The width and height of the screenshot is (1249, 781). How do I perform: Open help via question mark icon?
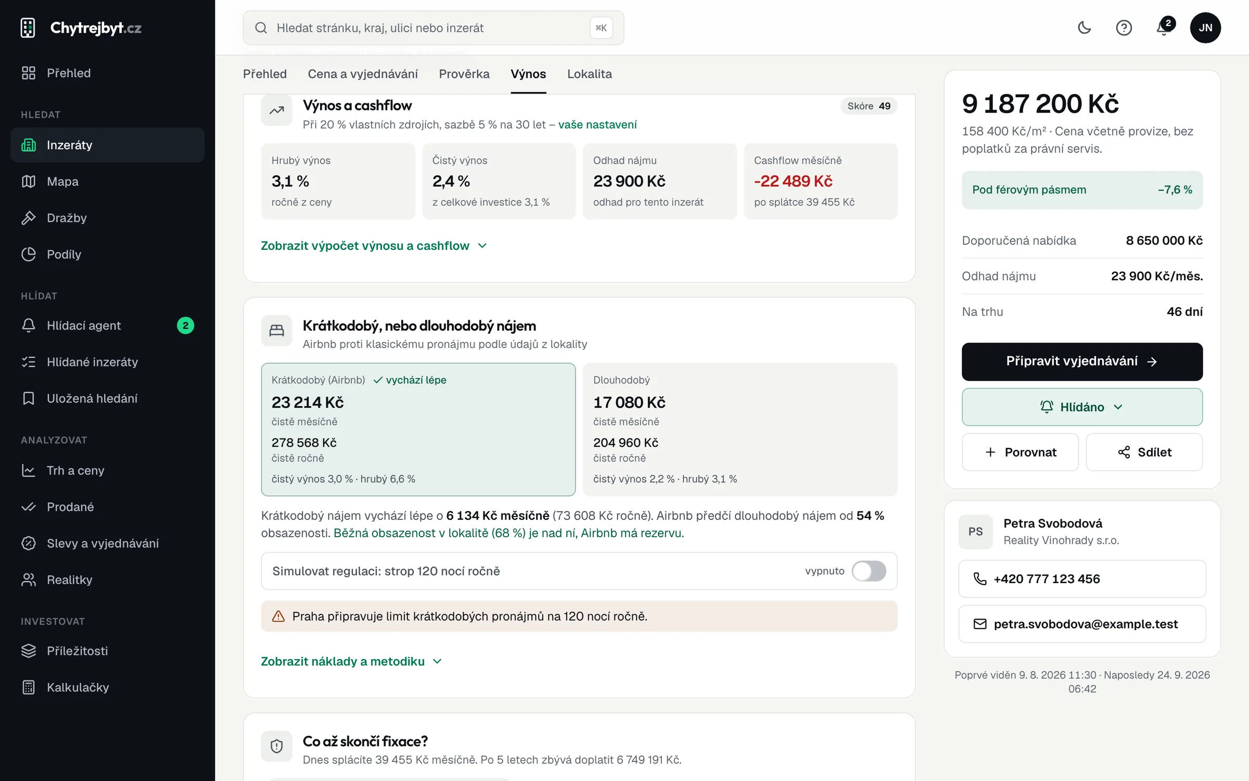click(1124, 28)
